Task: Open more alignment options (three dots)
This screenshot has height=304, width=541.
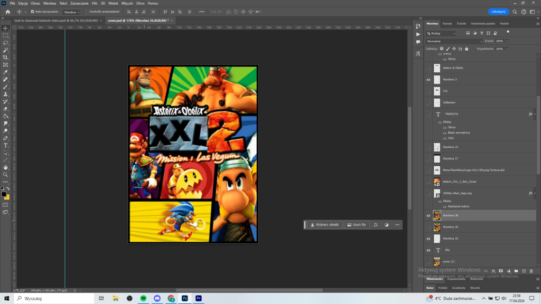Action: click(x=202, y=12)
